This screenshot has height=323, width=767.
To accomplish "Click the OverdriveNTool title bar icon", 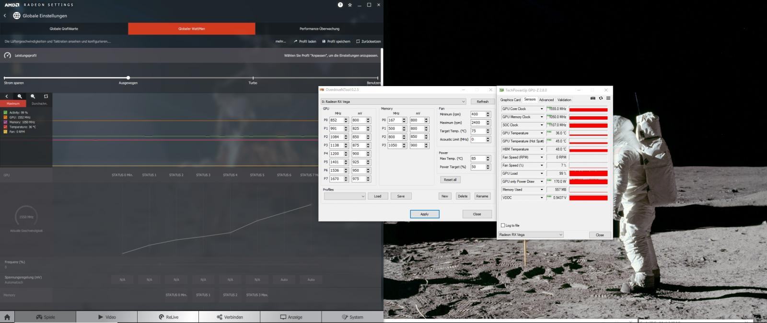I will click(322, 89).
